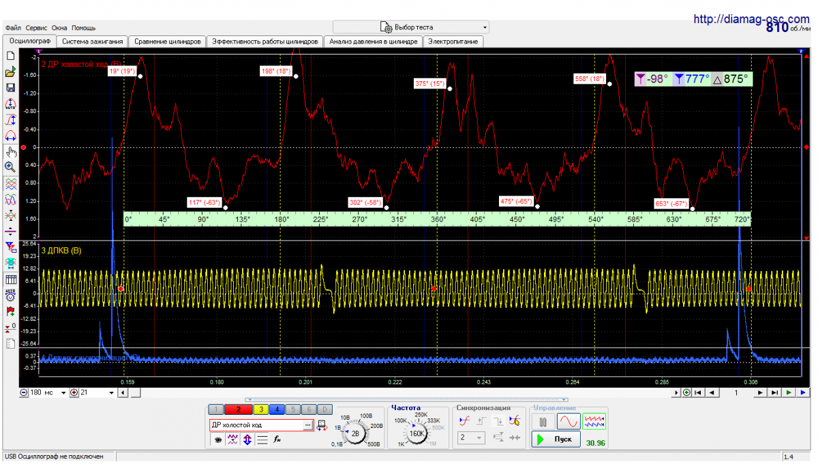Click the Частота frequency knob dial
This screenshot has height=464, width=818.
pyautogui.click(x=417, y=432)
